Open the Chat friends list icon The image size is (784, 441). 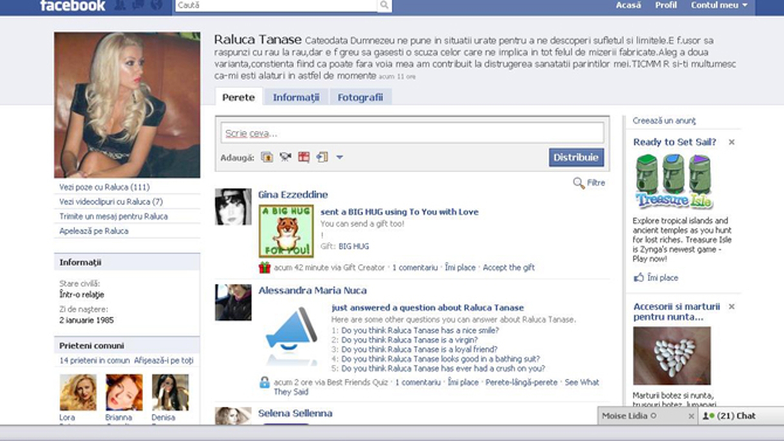[708, 416]
